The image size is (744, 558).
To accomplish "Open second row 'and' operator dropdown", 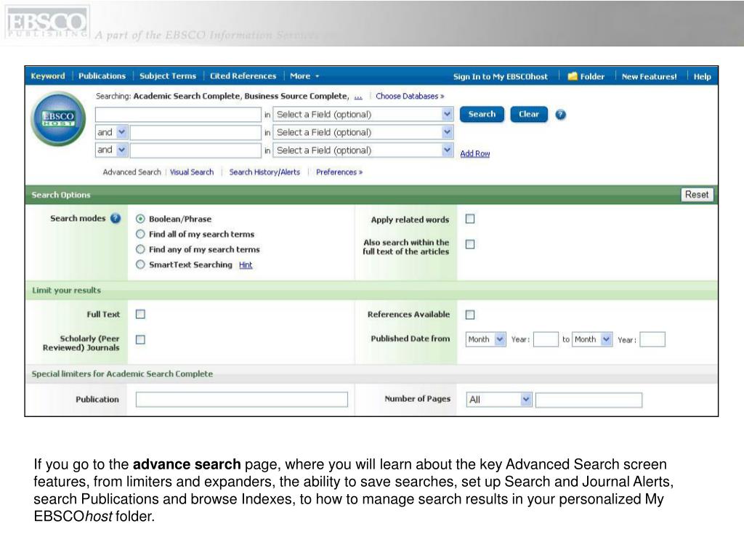I will tap(111, 132).
